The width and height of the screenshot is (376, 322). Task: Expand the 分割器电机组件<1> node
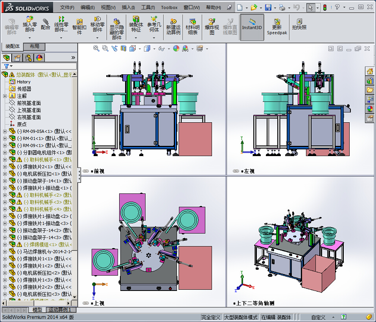[x=5, y=153]
